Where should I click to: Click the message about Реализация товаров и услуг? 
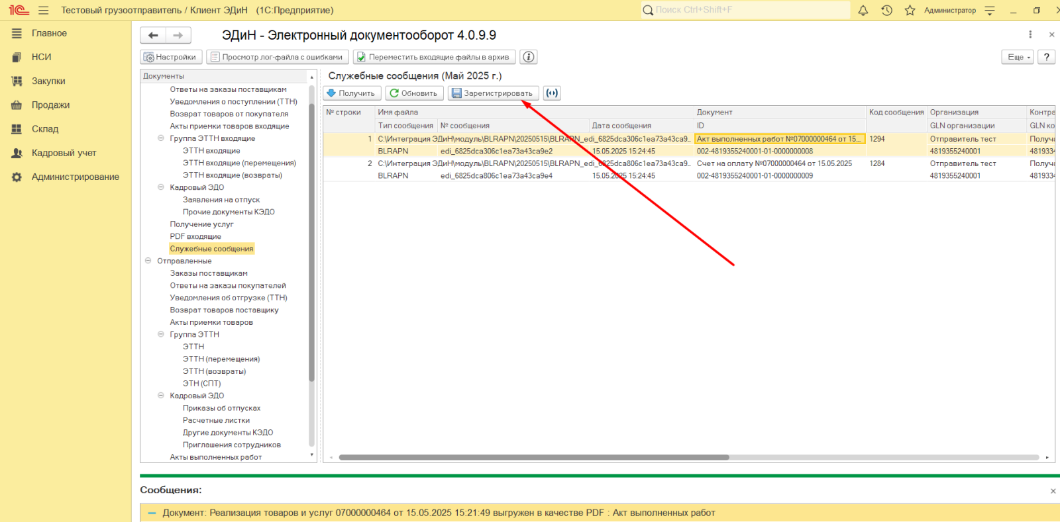click(439, 513)
